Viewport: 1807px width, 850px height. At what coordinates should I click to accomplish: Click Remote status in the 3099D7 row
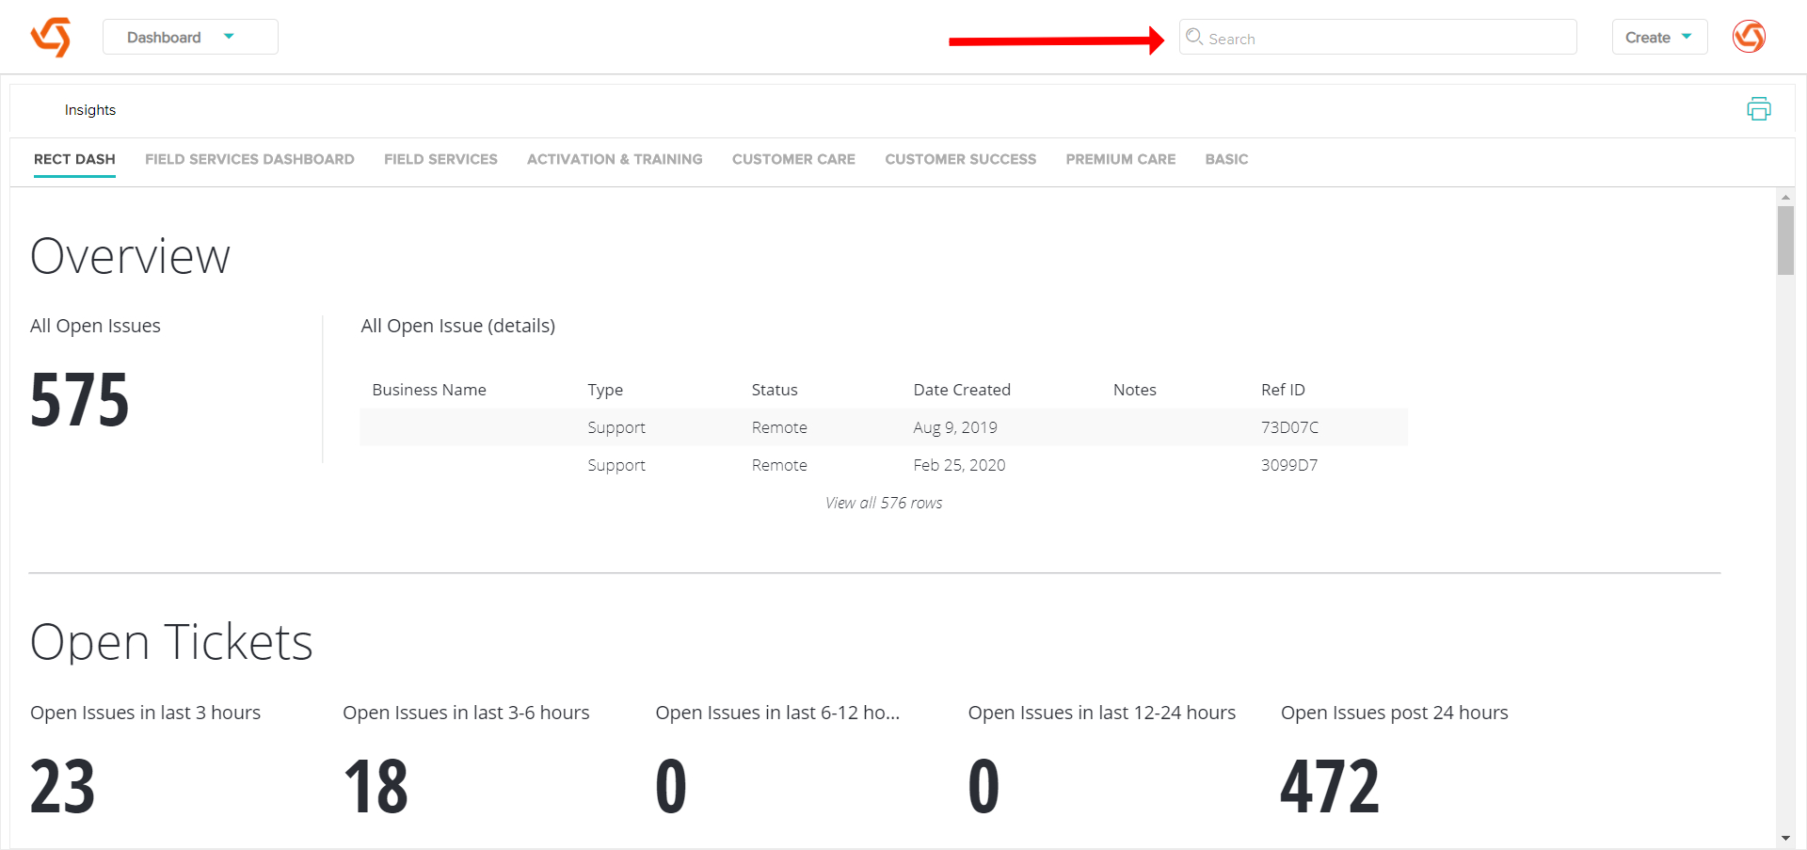[779, 465]
